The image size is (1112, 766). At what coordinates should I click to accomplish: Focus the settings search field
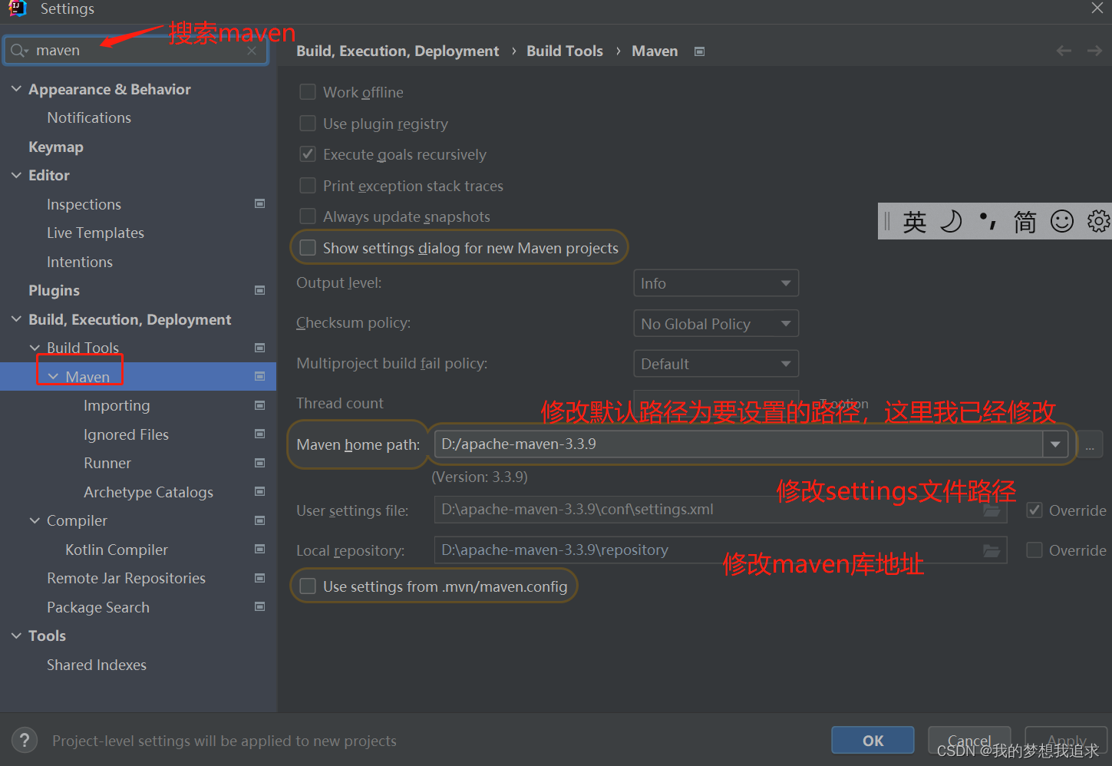coord(138,51)
